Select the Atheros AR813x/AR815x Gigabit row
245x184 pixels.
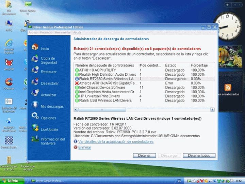[144, 83]
